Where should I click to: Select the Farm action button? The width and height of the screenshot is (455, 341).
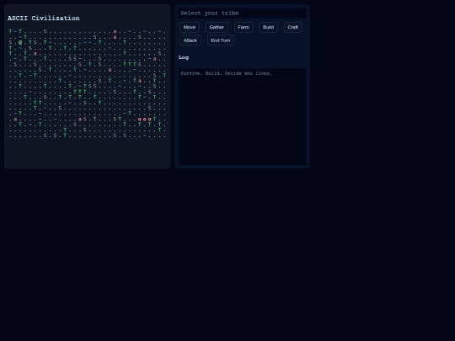coord(244,27)
